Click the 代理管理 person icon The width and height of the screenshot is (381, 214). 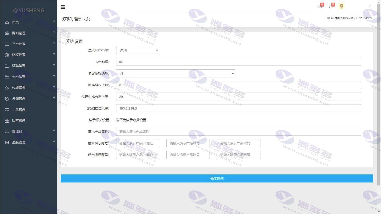coord(7,88)
